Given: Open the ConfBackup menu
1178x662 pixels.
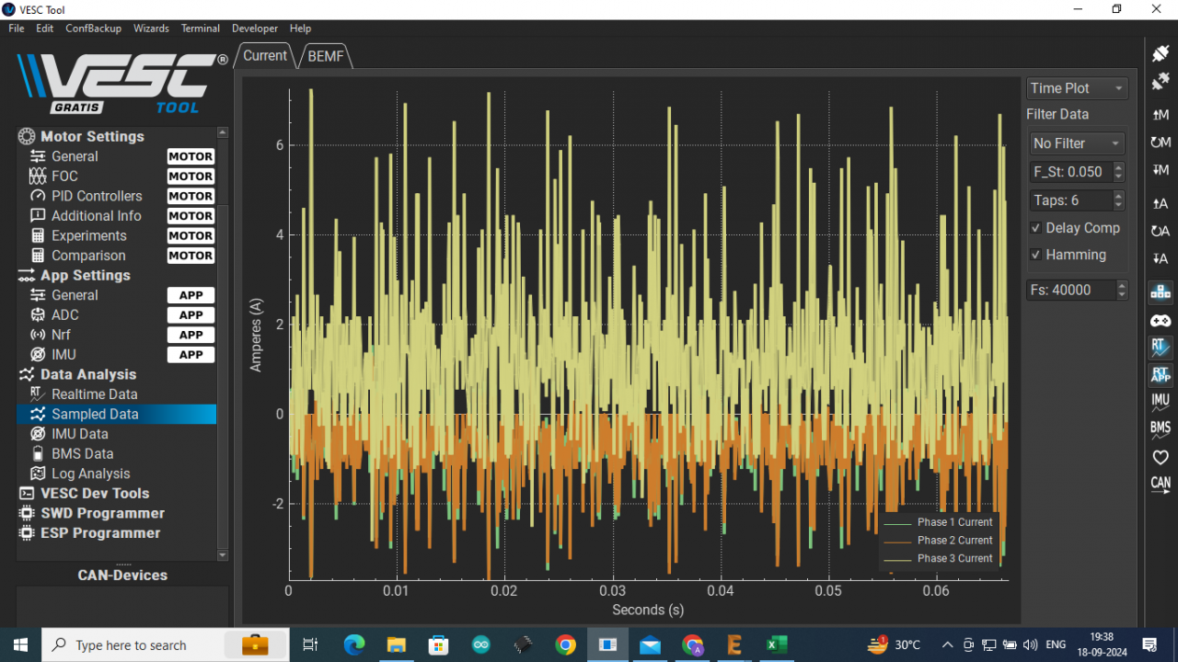Looking at the screenshot, I should coord(93,29).
